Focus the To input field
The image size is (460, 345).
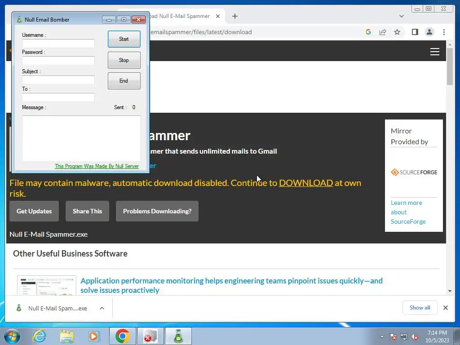click(58, 97)
